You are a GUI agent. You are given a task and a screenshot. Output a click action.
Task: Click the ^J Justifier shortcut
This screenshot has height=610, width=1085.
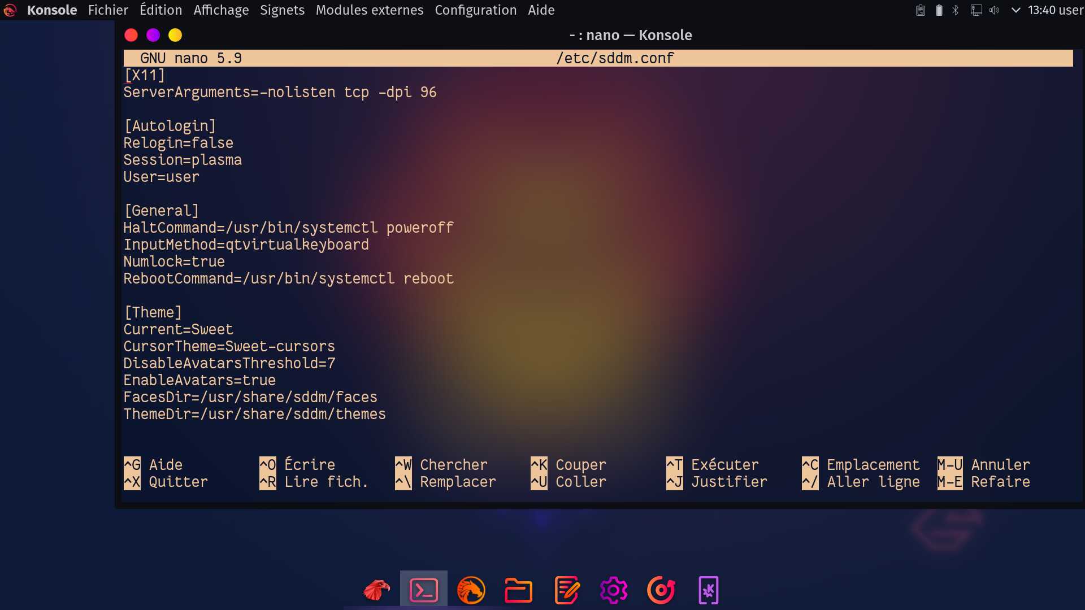pos(717,482)
